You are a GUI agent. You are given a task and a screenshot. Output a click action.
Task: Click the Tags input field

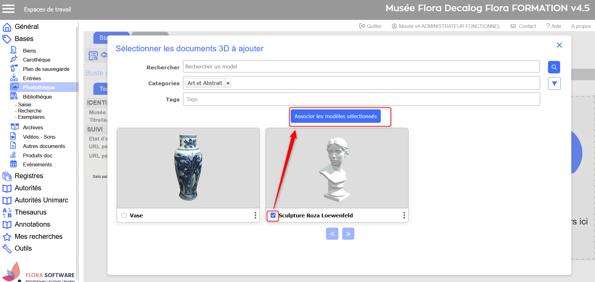click(x=361, y=99)
